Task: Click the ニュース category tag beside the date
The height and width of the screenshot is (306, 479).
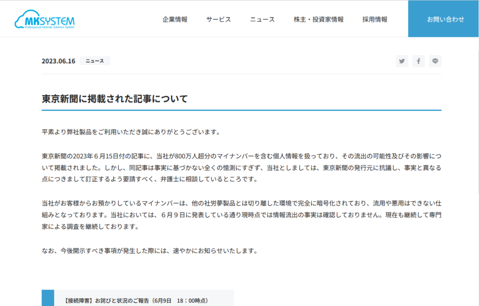Action: click(95, 61)
